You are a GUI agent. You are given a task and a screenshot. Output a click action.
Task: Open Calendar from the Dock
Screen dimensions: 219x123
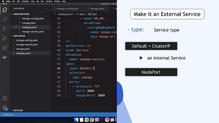point(112,120)
